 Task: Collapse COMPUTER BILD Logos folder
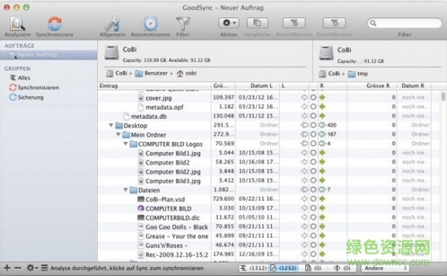tap(125, 144)
